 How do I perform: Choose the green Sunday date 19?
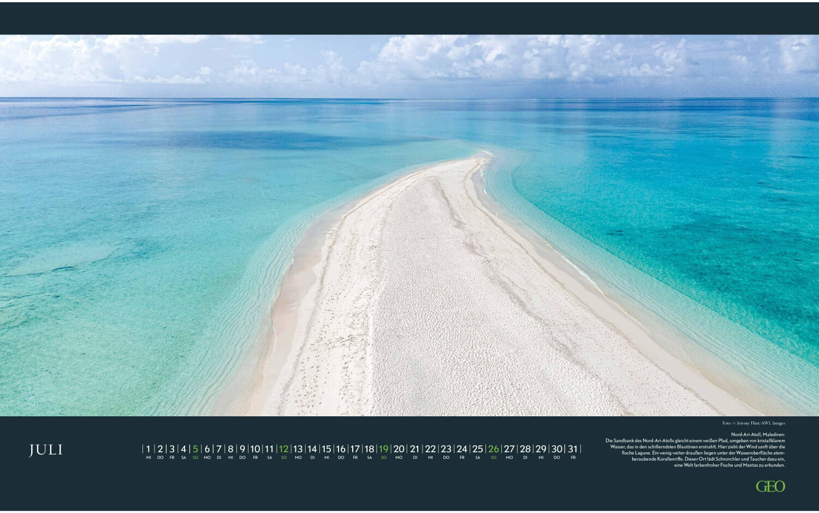[x=384, y=449]
